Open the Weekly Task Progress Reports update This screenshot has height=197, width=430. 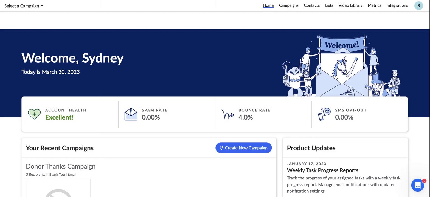pos(322,170)
